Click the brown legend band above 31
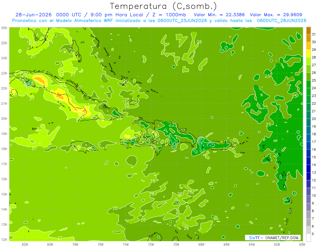The image size is (321, 248). (x=308, y=30)
